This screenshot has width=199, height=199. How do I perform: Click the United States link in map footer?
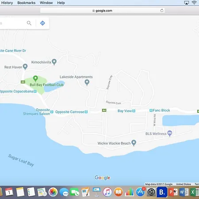pos(184,184)
